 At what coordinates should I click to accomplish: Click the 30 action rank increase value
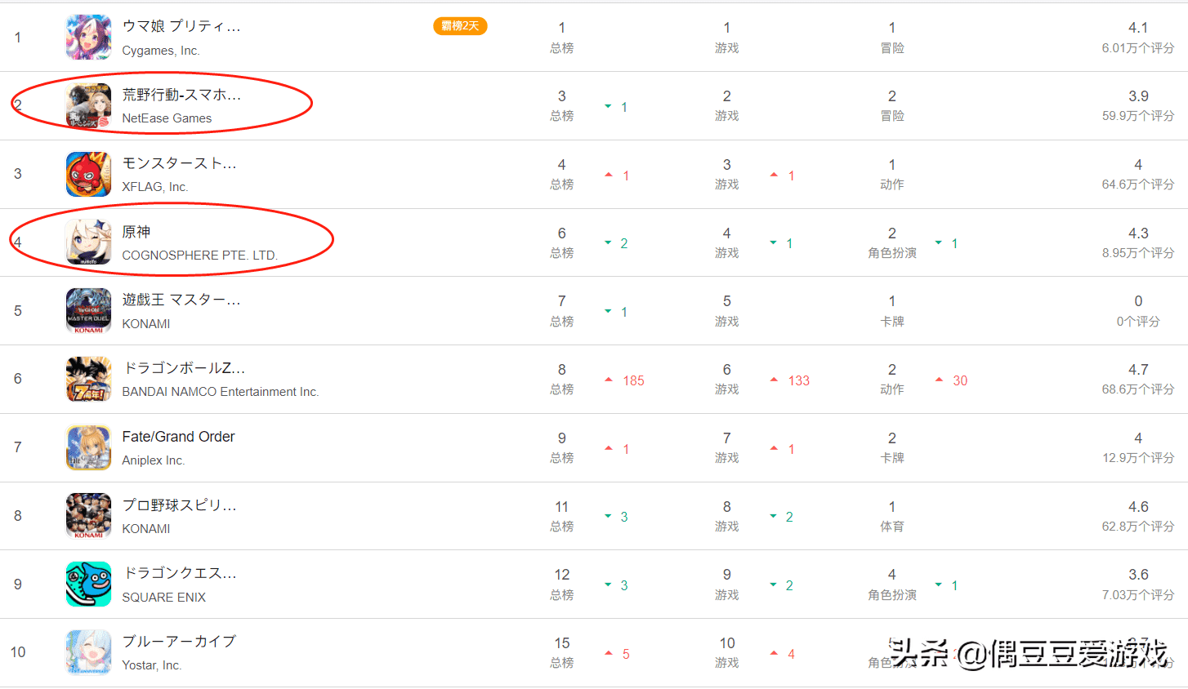pyautogui.click(x=960, y=380)
